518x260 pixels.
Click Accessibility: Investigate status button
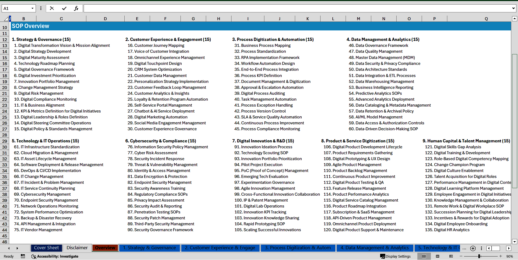click(x=55, y=256)
